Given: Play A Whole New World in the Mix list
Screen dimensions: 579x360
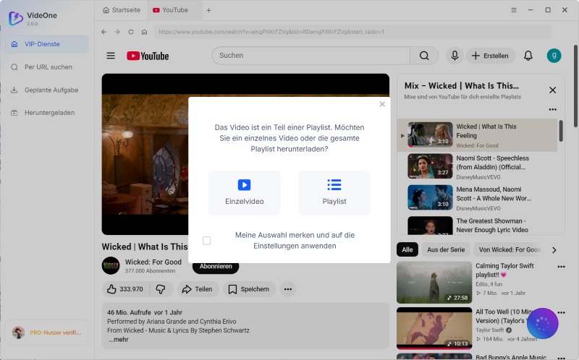Looking at the screenshot, I should coord(477,198).
